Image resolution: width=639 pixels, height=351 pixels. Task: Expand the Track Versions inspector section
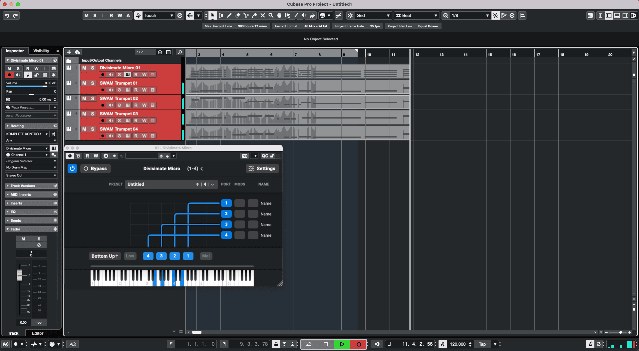pyautogui.click(x=31, y=186)
